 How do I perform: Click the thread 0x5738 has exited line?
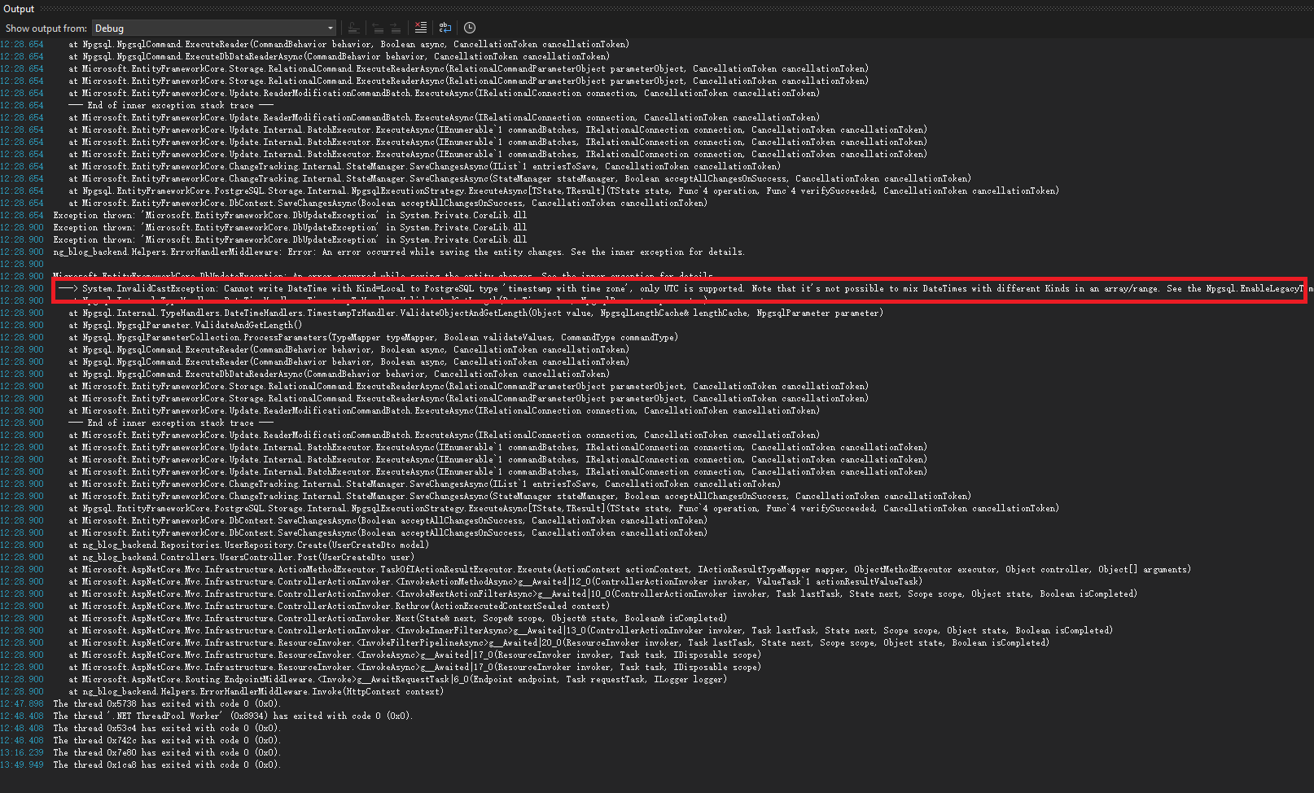(167, 704)
